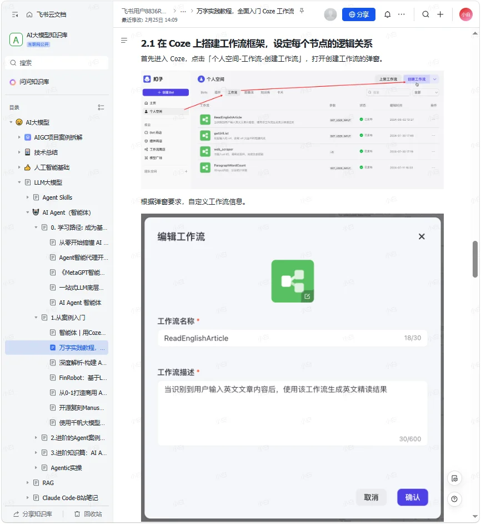481x524 pixels.
Task: Collapse AI Agent（智能体）node
Action: (28, 212)
